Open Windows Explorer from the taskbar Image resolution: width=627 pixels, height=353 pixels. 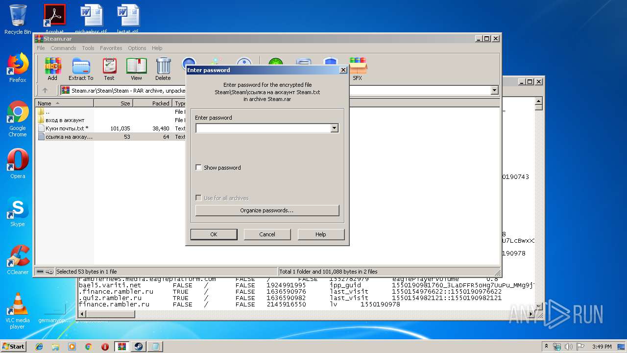click(x=55, y=347)
